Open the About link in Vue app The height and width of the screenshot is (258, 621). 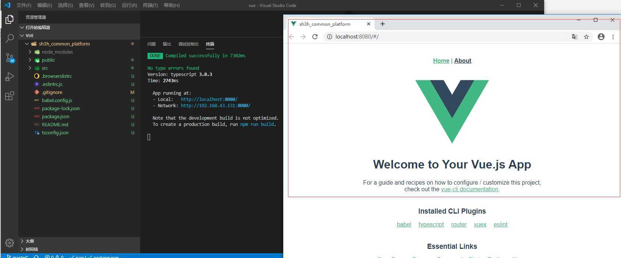tap(463, 61)
